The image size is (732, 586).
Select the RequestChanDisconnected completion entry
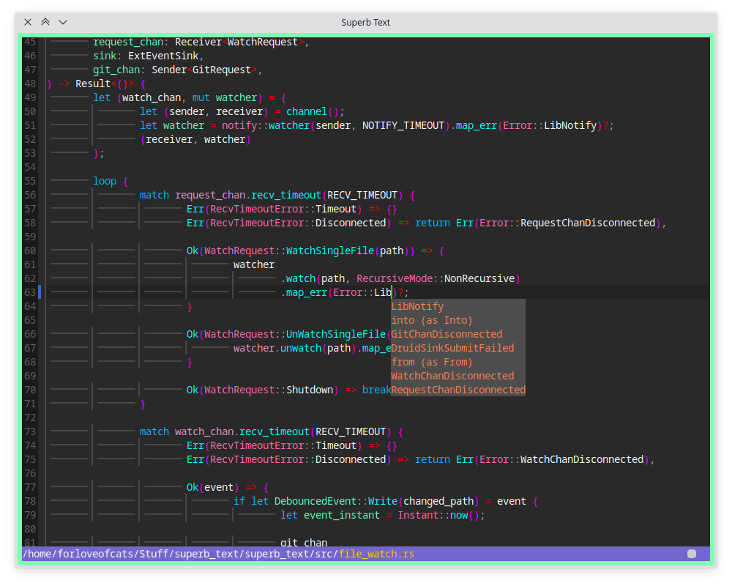(x=458, y=390)
